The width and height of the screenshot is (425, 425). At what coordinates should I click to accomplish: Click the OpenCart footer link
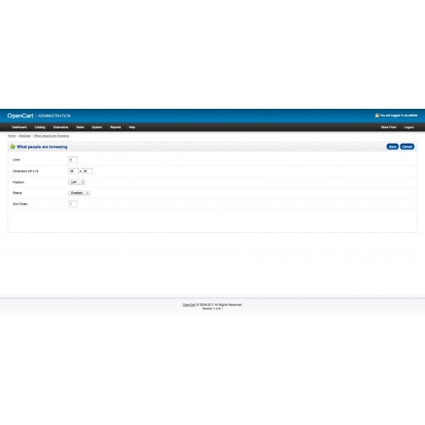point(189,305)
